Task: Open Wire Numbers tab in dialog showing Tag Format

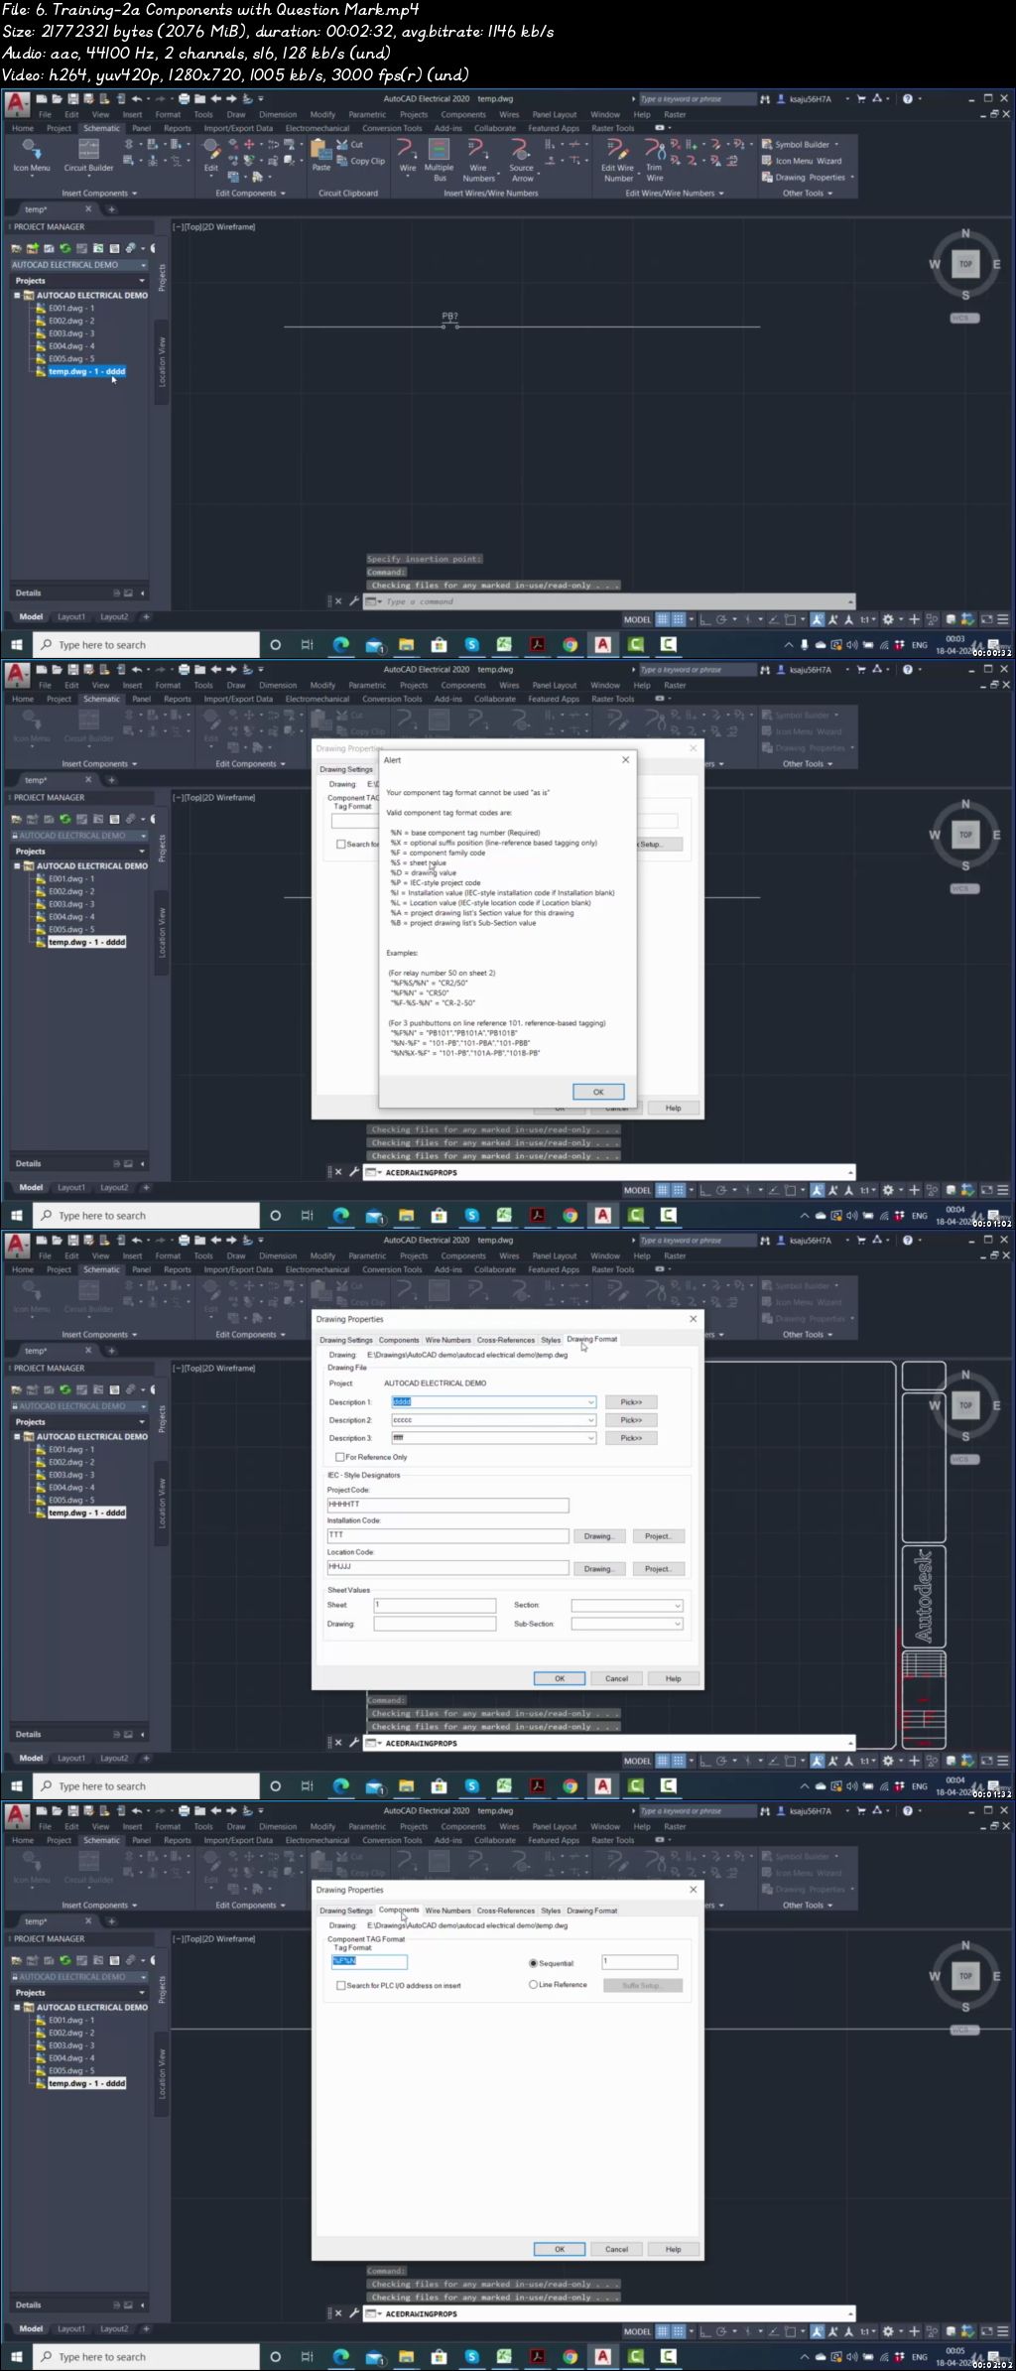Action: point(447,1910)
